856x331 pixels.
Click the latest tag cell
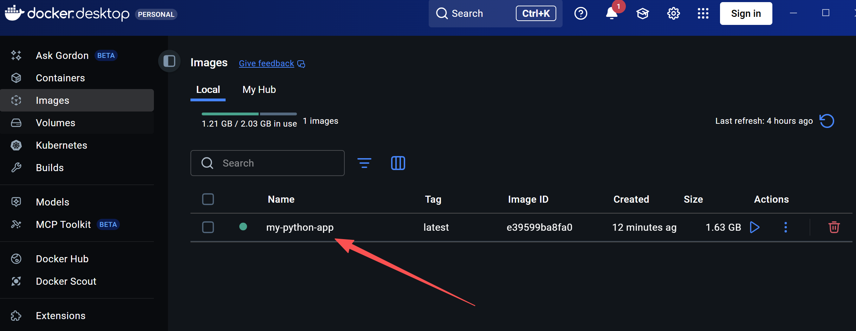[436, 227]
